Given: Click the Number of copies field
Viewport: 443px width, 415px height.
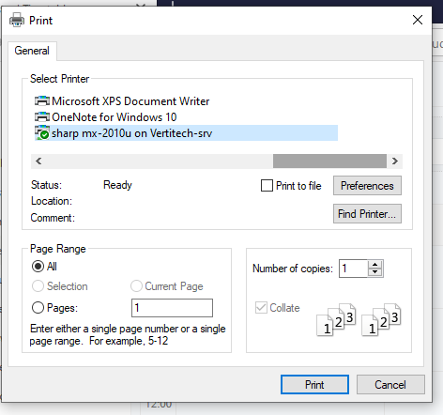Looking at the screenshot, I should point(354,269).
